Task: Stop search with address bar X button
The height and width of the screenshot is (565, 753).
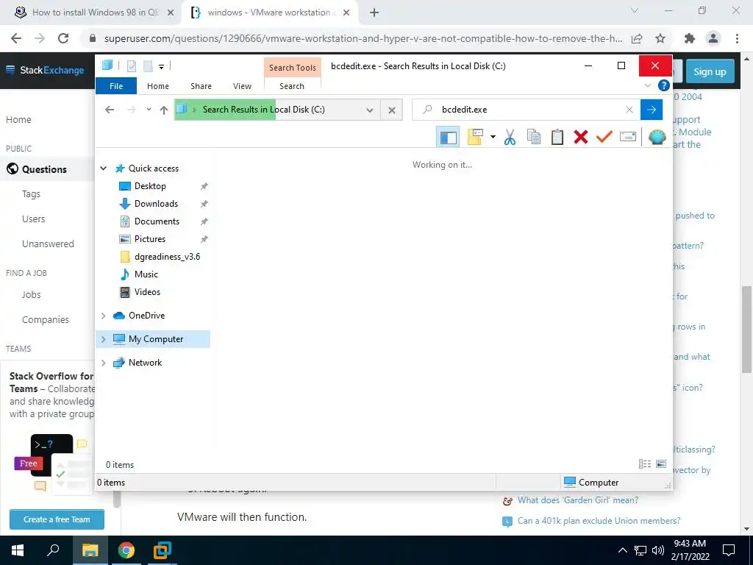Action: point(392,110)
